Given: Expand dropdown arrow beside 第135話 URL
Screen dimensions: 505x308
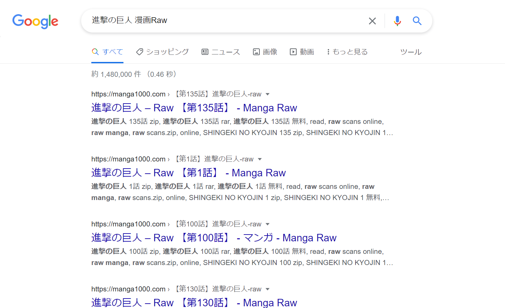Looking at the screenshot, I should tap(268, 94).
